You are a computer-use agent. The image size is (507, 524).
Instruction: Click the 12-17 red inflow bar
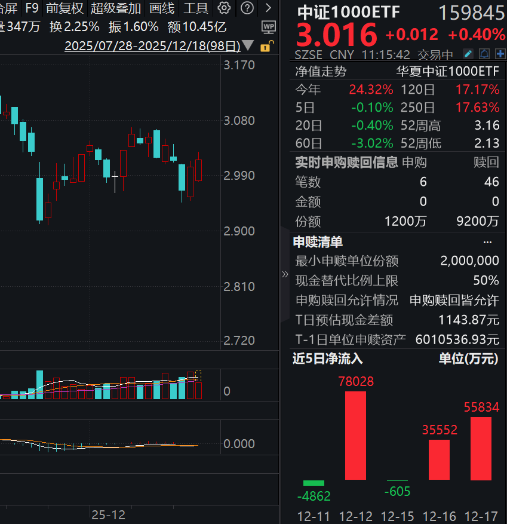[481, 448]
